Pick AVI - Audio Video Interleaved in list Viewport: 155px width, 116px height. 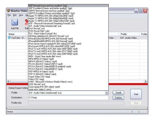(x=68, y=26)
